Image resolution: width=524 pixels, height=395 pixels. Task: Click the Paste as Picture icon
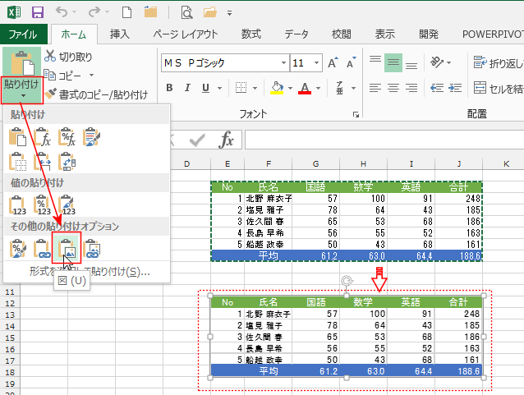(x=67, y=248)
